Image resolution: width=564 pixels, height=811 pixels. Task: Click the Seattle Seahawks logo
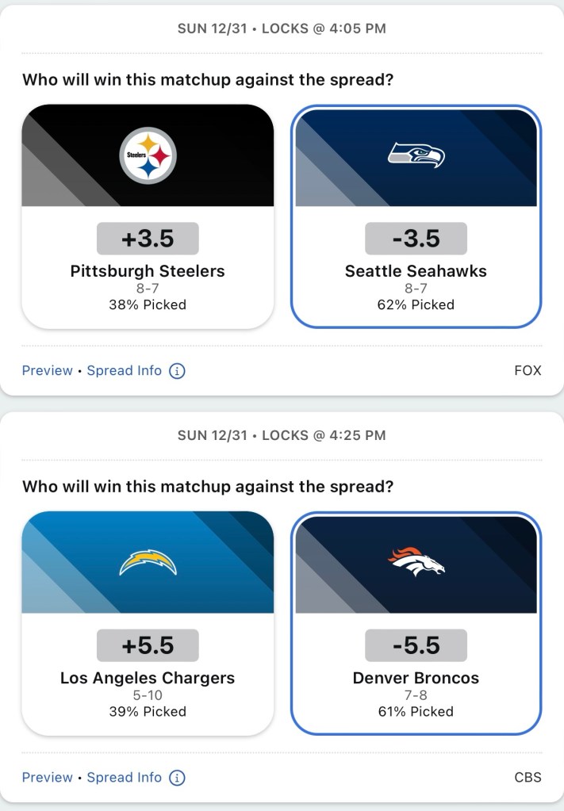coord(416,155)
